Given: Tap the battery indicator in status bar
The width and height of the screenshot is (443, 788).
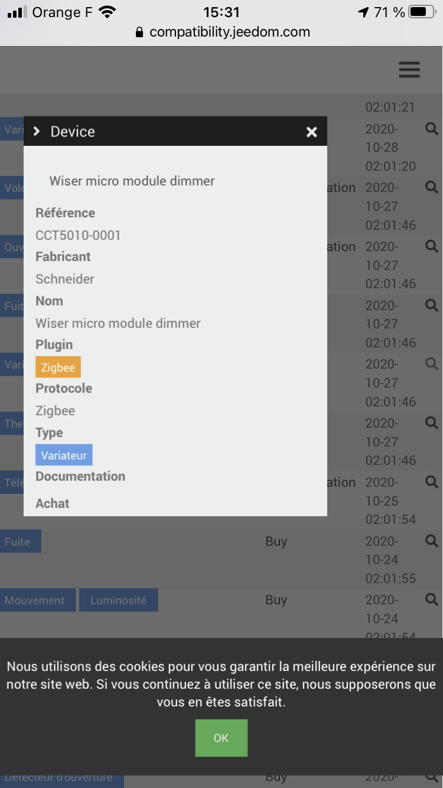Looking at the screenshot, I should 422,12.
